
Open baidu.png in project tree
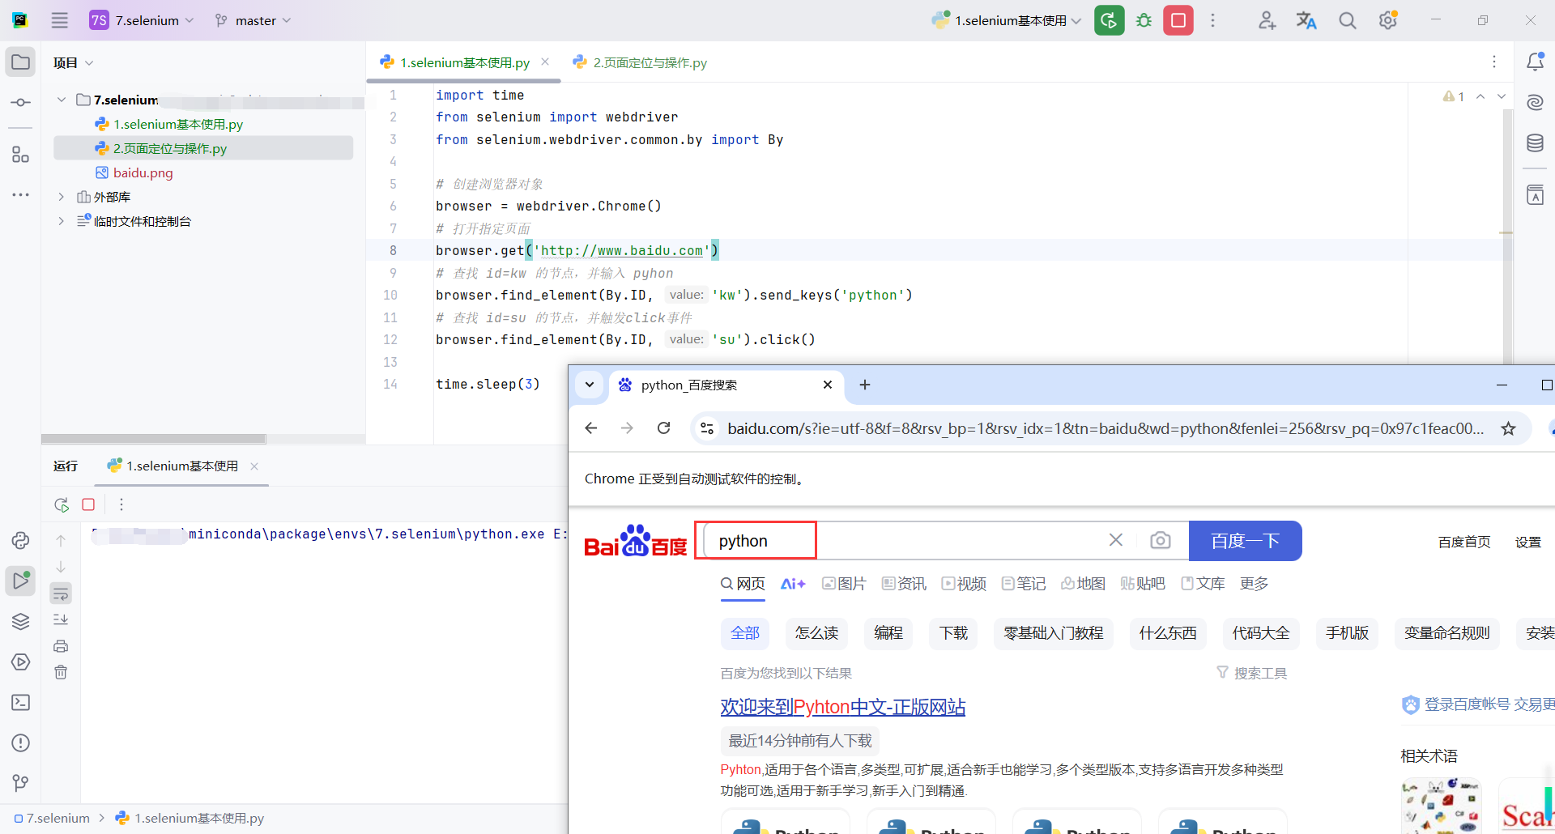[x=143, y=172]
